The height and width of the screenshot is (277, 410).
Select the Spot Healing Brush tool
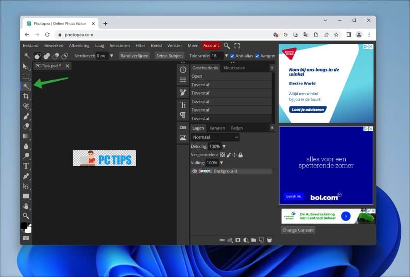pos(26,106)
